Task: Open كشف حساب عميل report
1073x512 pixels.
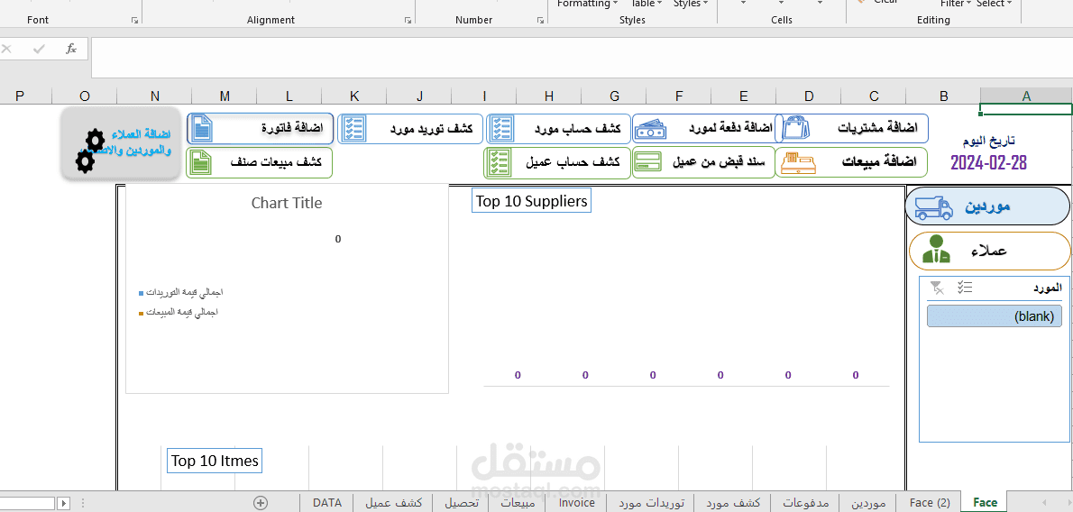Action: click(558, 163)
